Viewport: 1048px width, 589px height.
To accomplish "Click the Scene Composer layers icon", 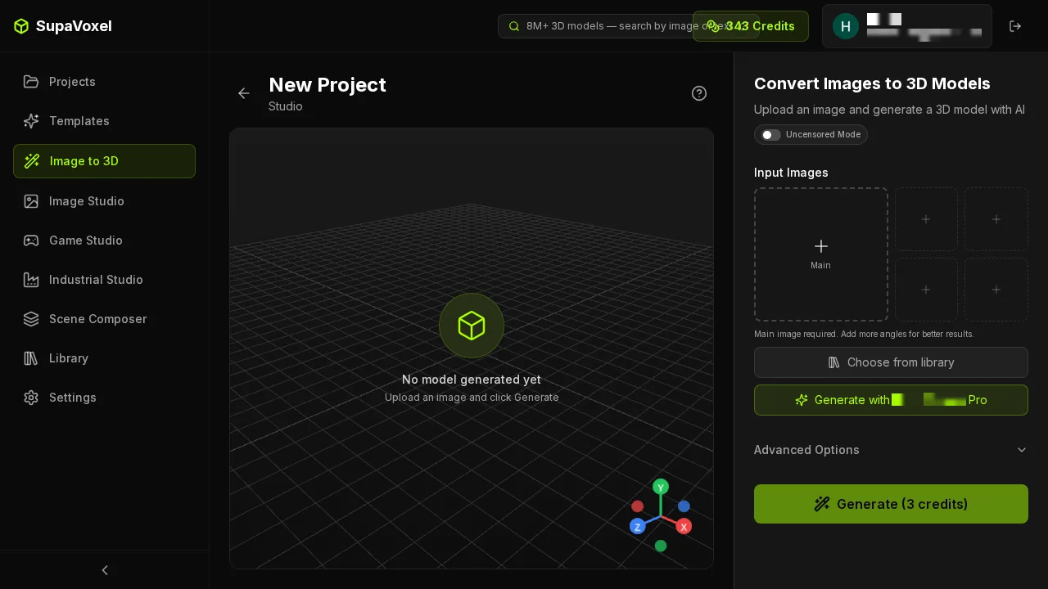I will (31, 319).
